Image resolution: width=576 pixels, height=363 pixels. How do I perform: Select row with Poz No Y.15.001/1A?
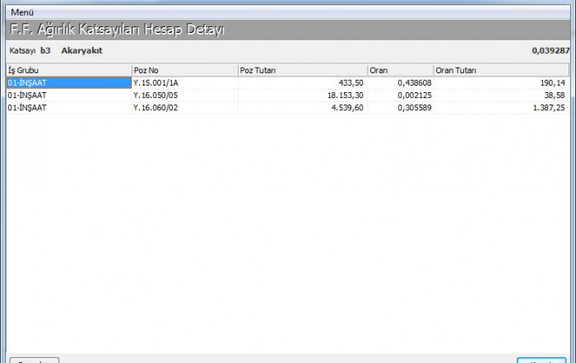click(156, 83)
